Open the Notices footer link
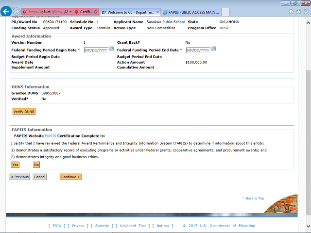The image size is (311, 233). pos(163,226)
